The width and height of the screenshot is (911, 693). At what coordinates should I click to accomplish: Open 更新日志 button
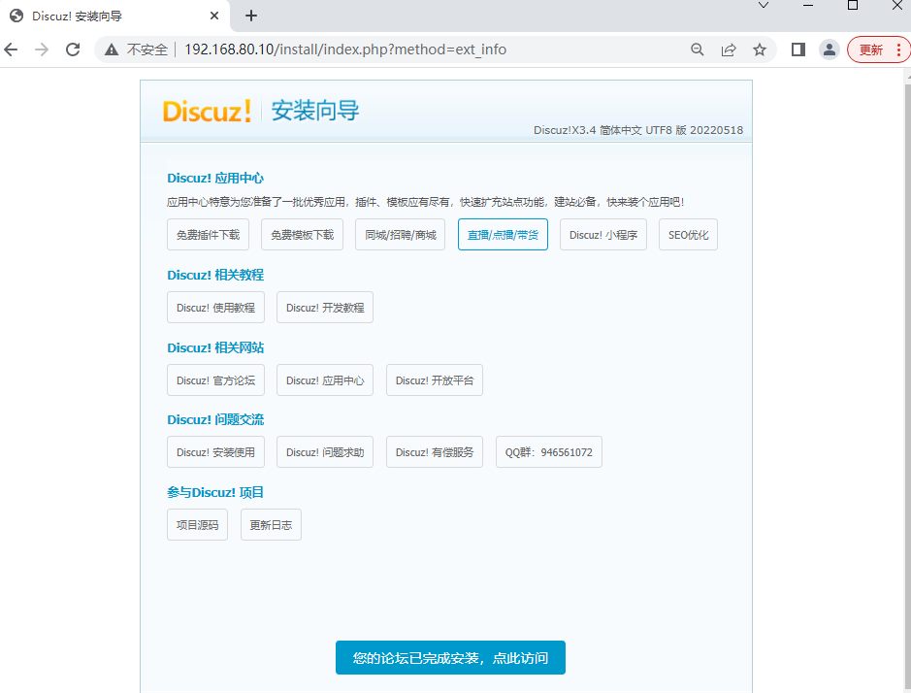(271, 525)
